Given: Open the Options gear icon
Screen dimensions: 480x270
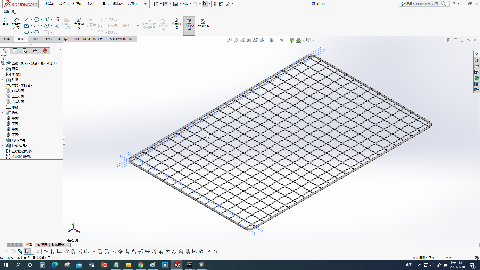Looking at the screenshot, I should click(228, 4).
